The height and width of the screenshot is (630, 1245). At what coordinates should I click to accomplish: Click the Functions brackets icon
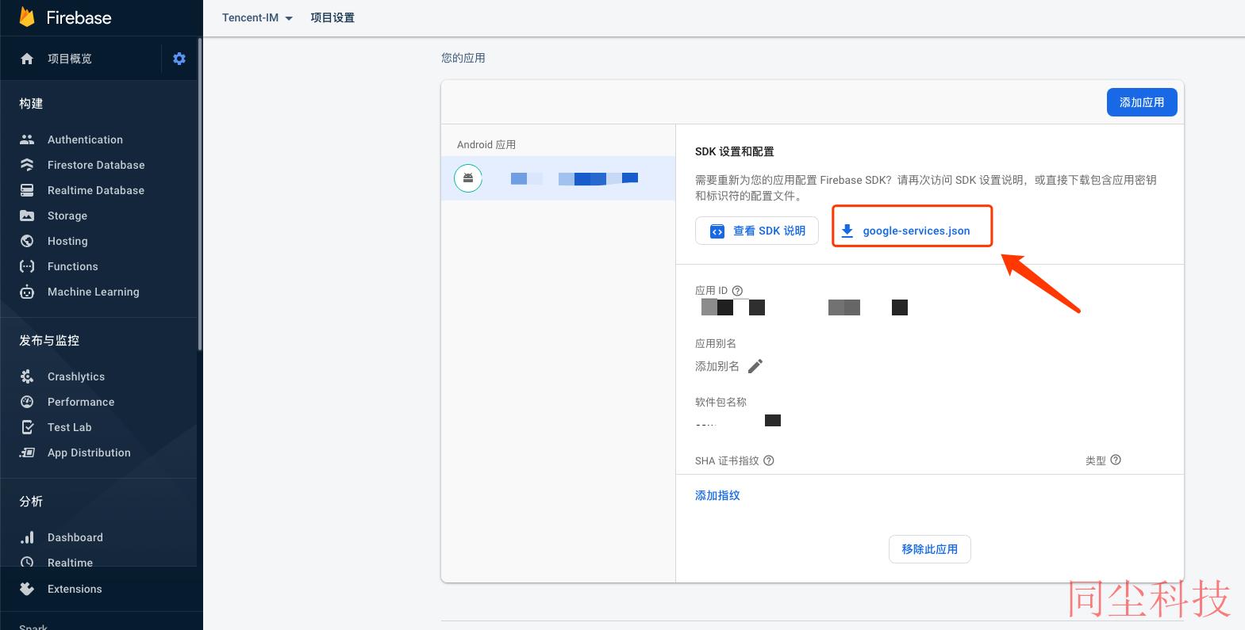(27, 266)
